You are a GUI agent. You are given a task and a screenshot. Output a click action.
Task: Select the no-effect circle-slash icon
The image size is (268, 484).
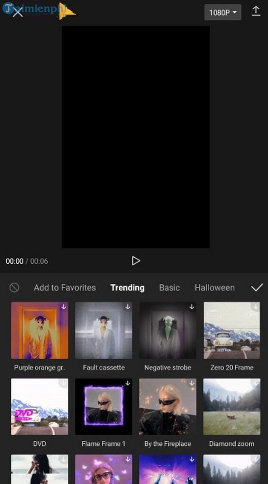[x=14, y=288]
